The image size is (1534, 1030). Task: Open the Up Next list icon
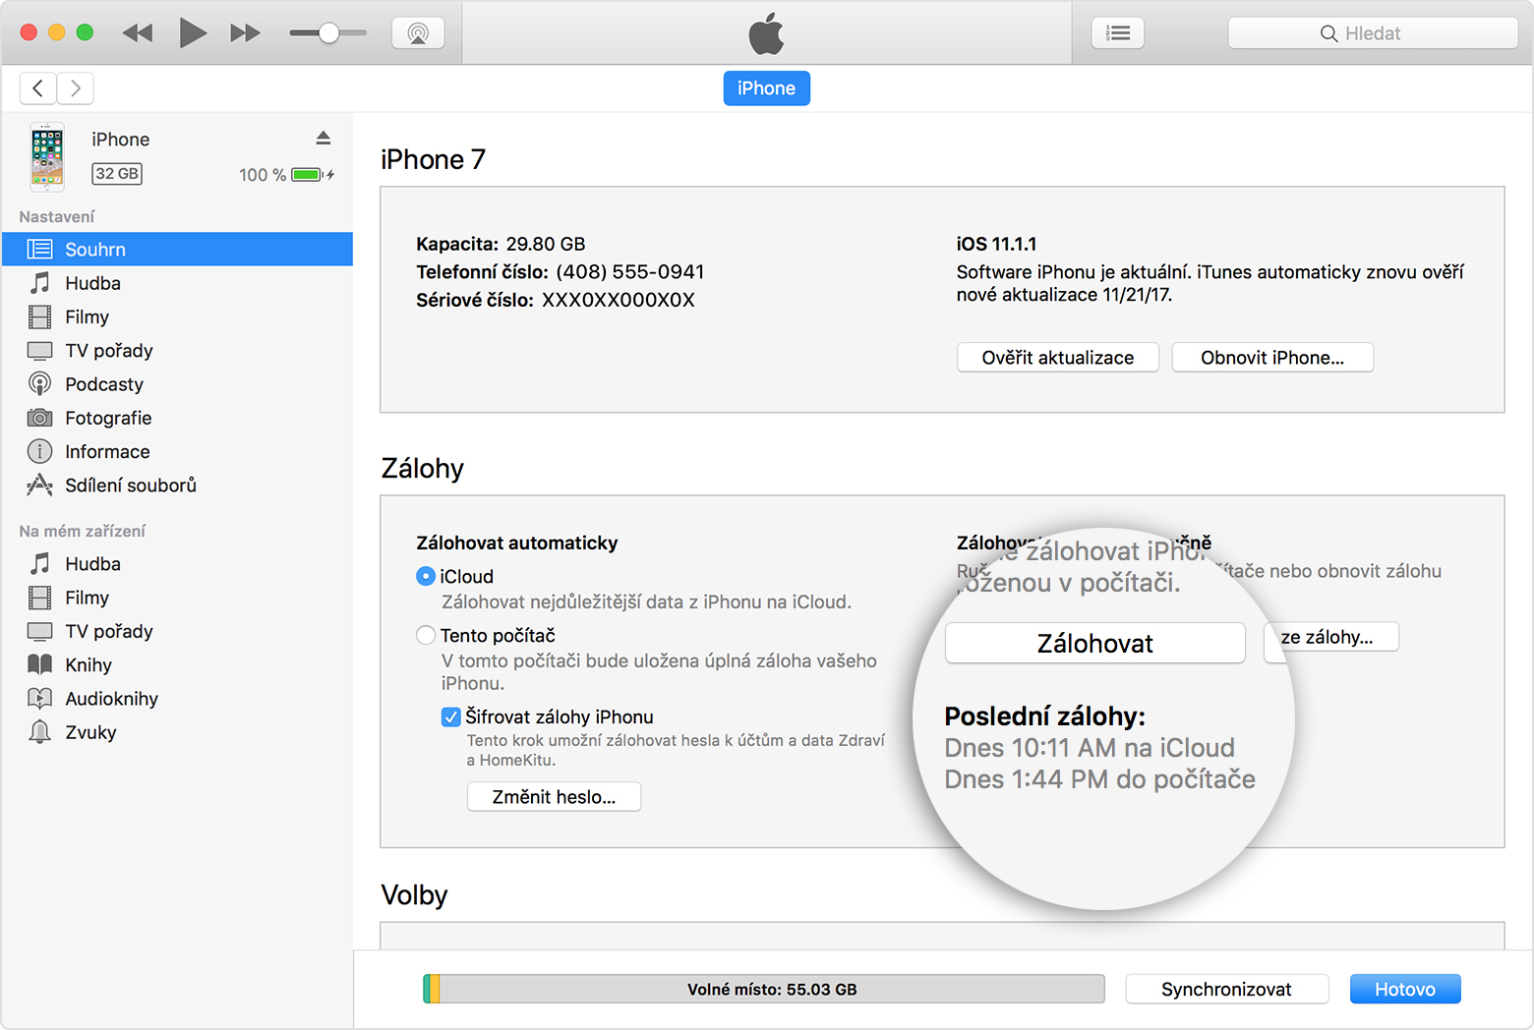tap(1118, 33)
